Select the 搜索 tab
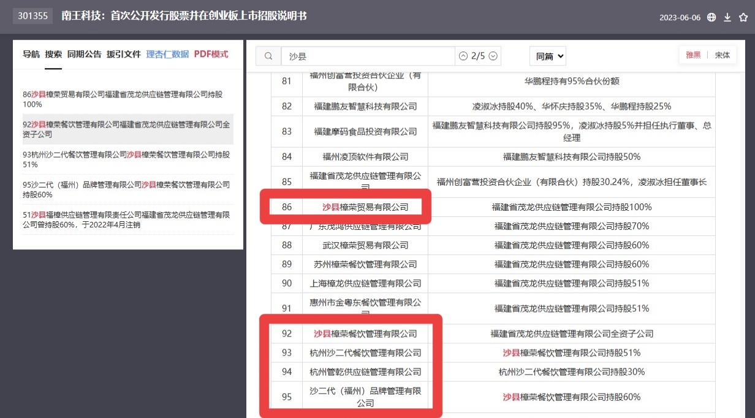 tap(53, 54)
